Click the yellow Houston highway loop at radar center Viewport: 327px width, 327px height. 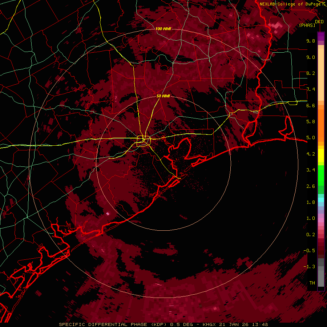(144, 141)
